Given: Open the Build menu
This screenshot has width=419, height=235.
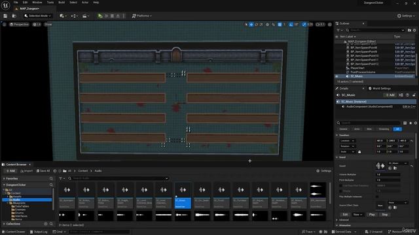Looking at the screenshot, I should coord(62,3).
